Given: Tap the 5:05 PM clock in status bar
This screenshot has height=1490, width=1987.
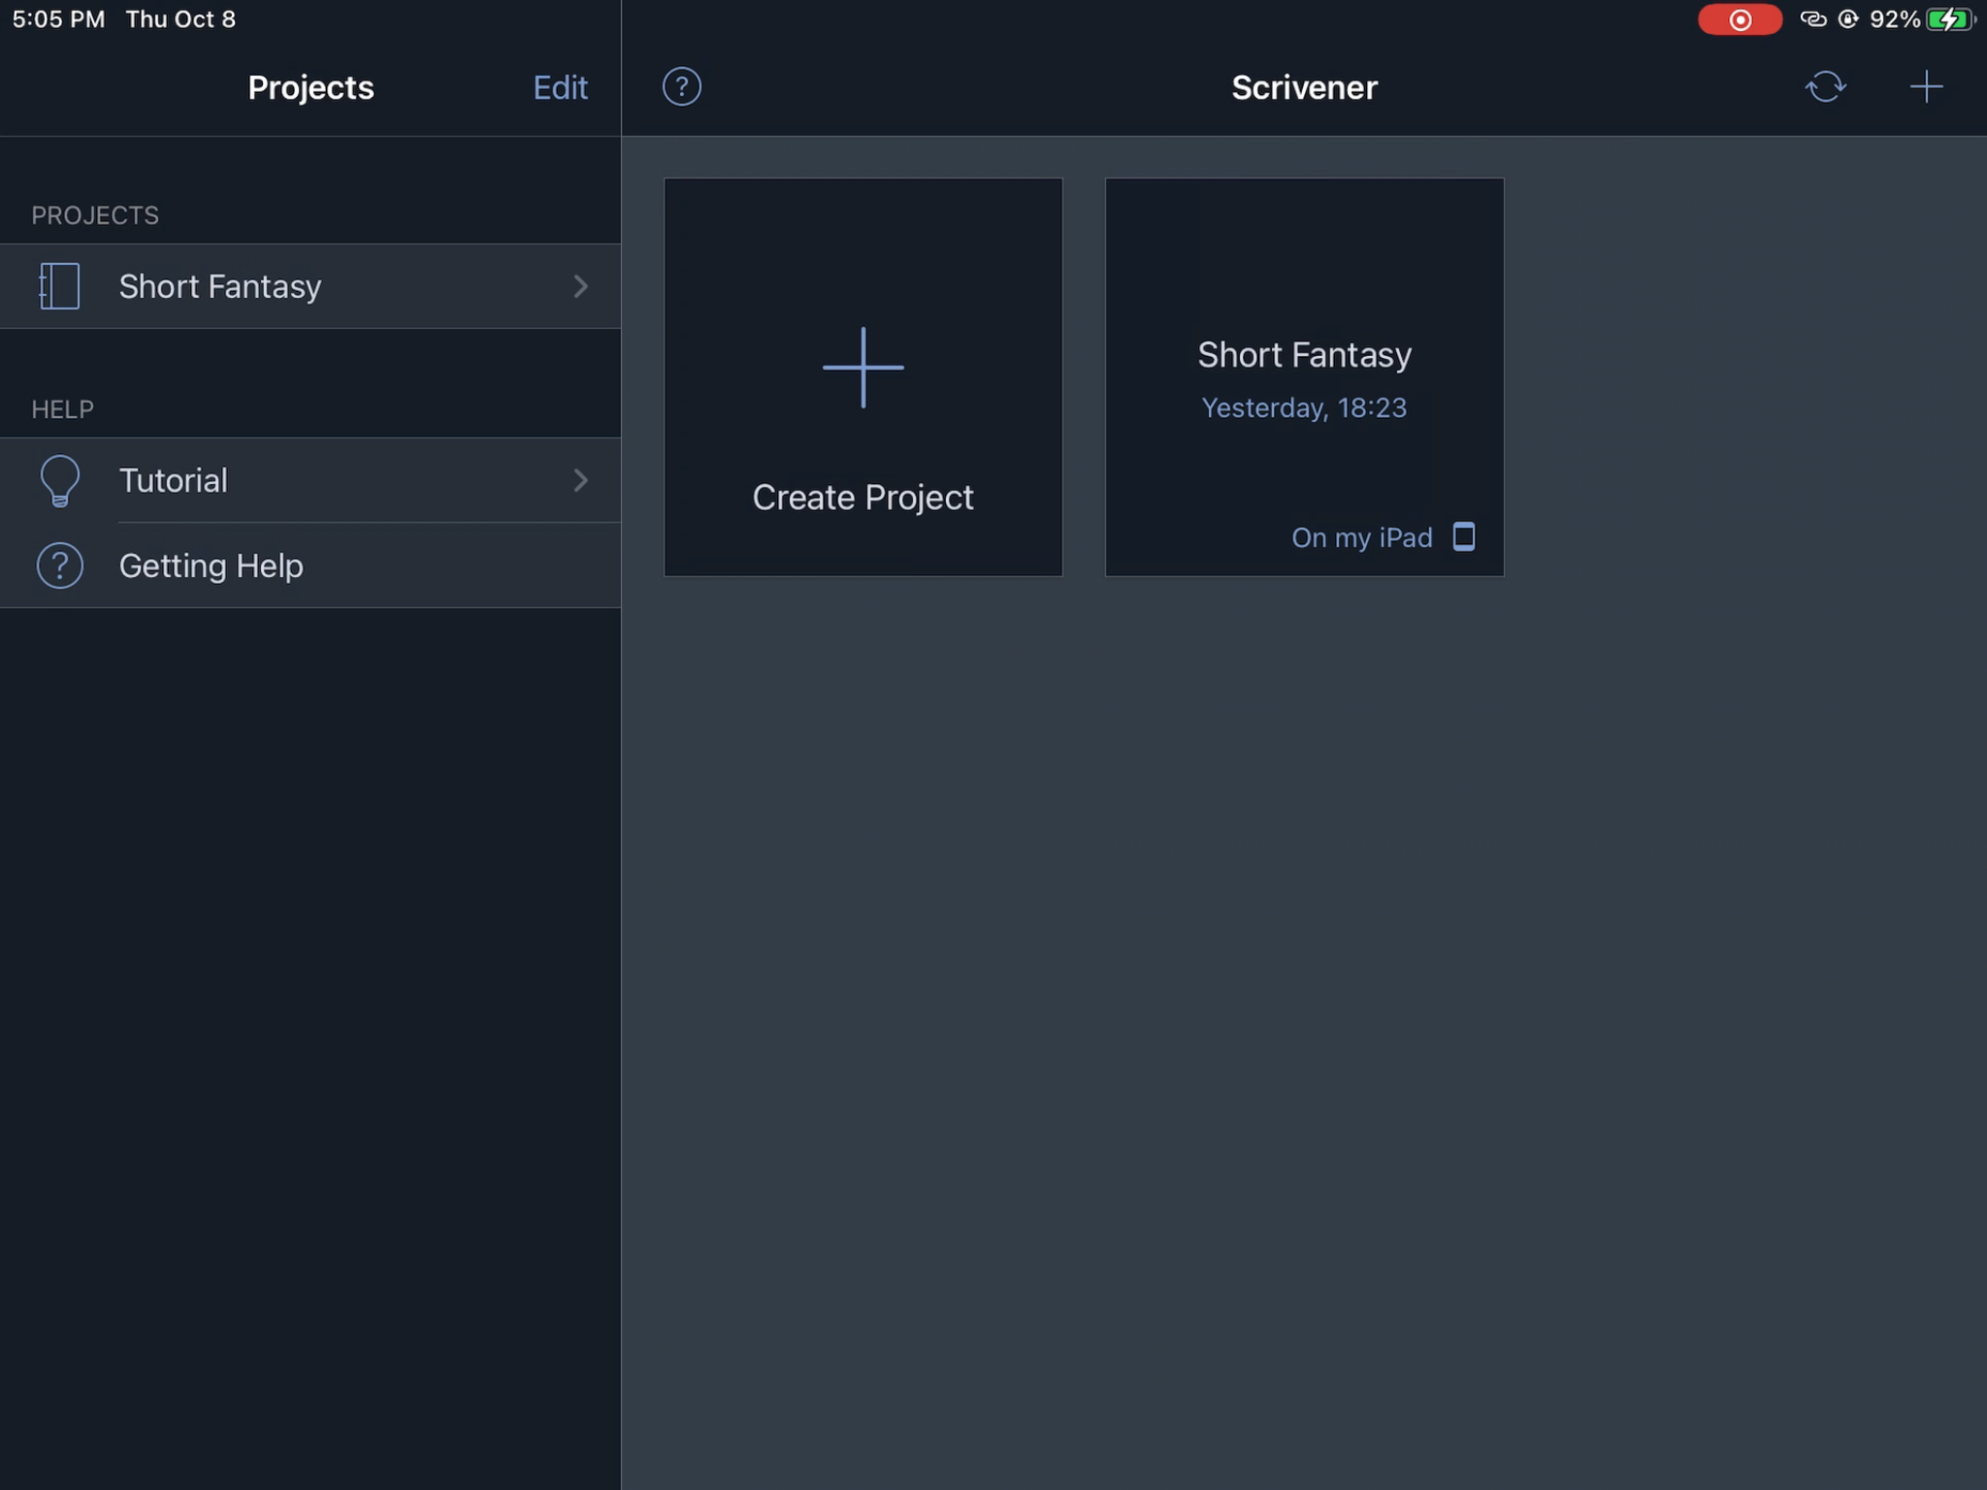Looking at the screenshot, I should pos(58,19).
